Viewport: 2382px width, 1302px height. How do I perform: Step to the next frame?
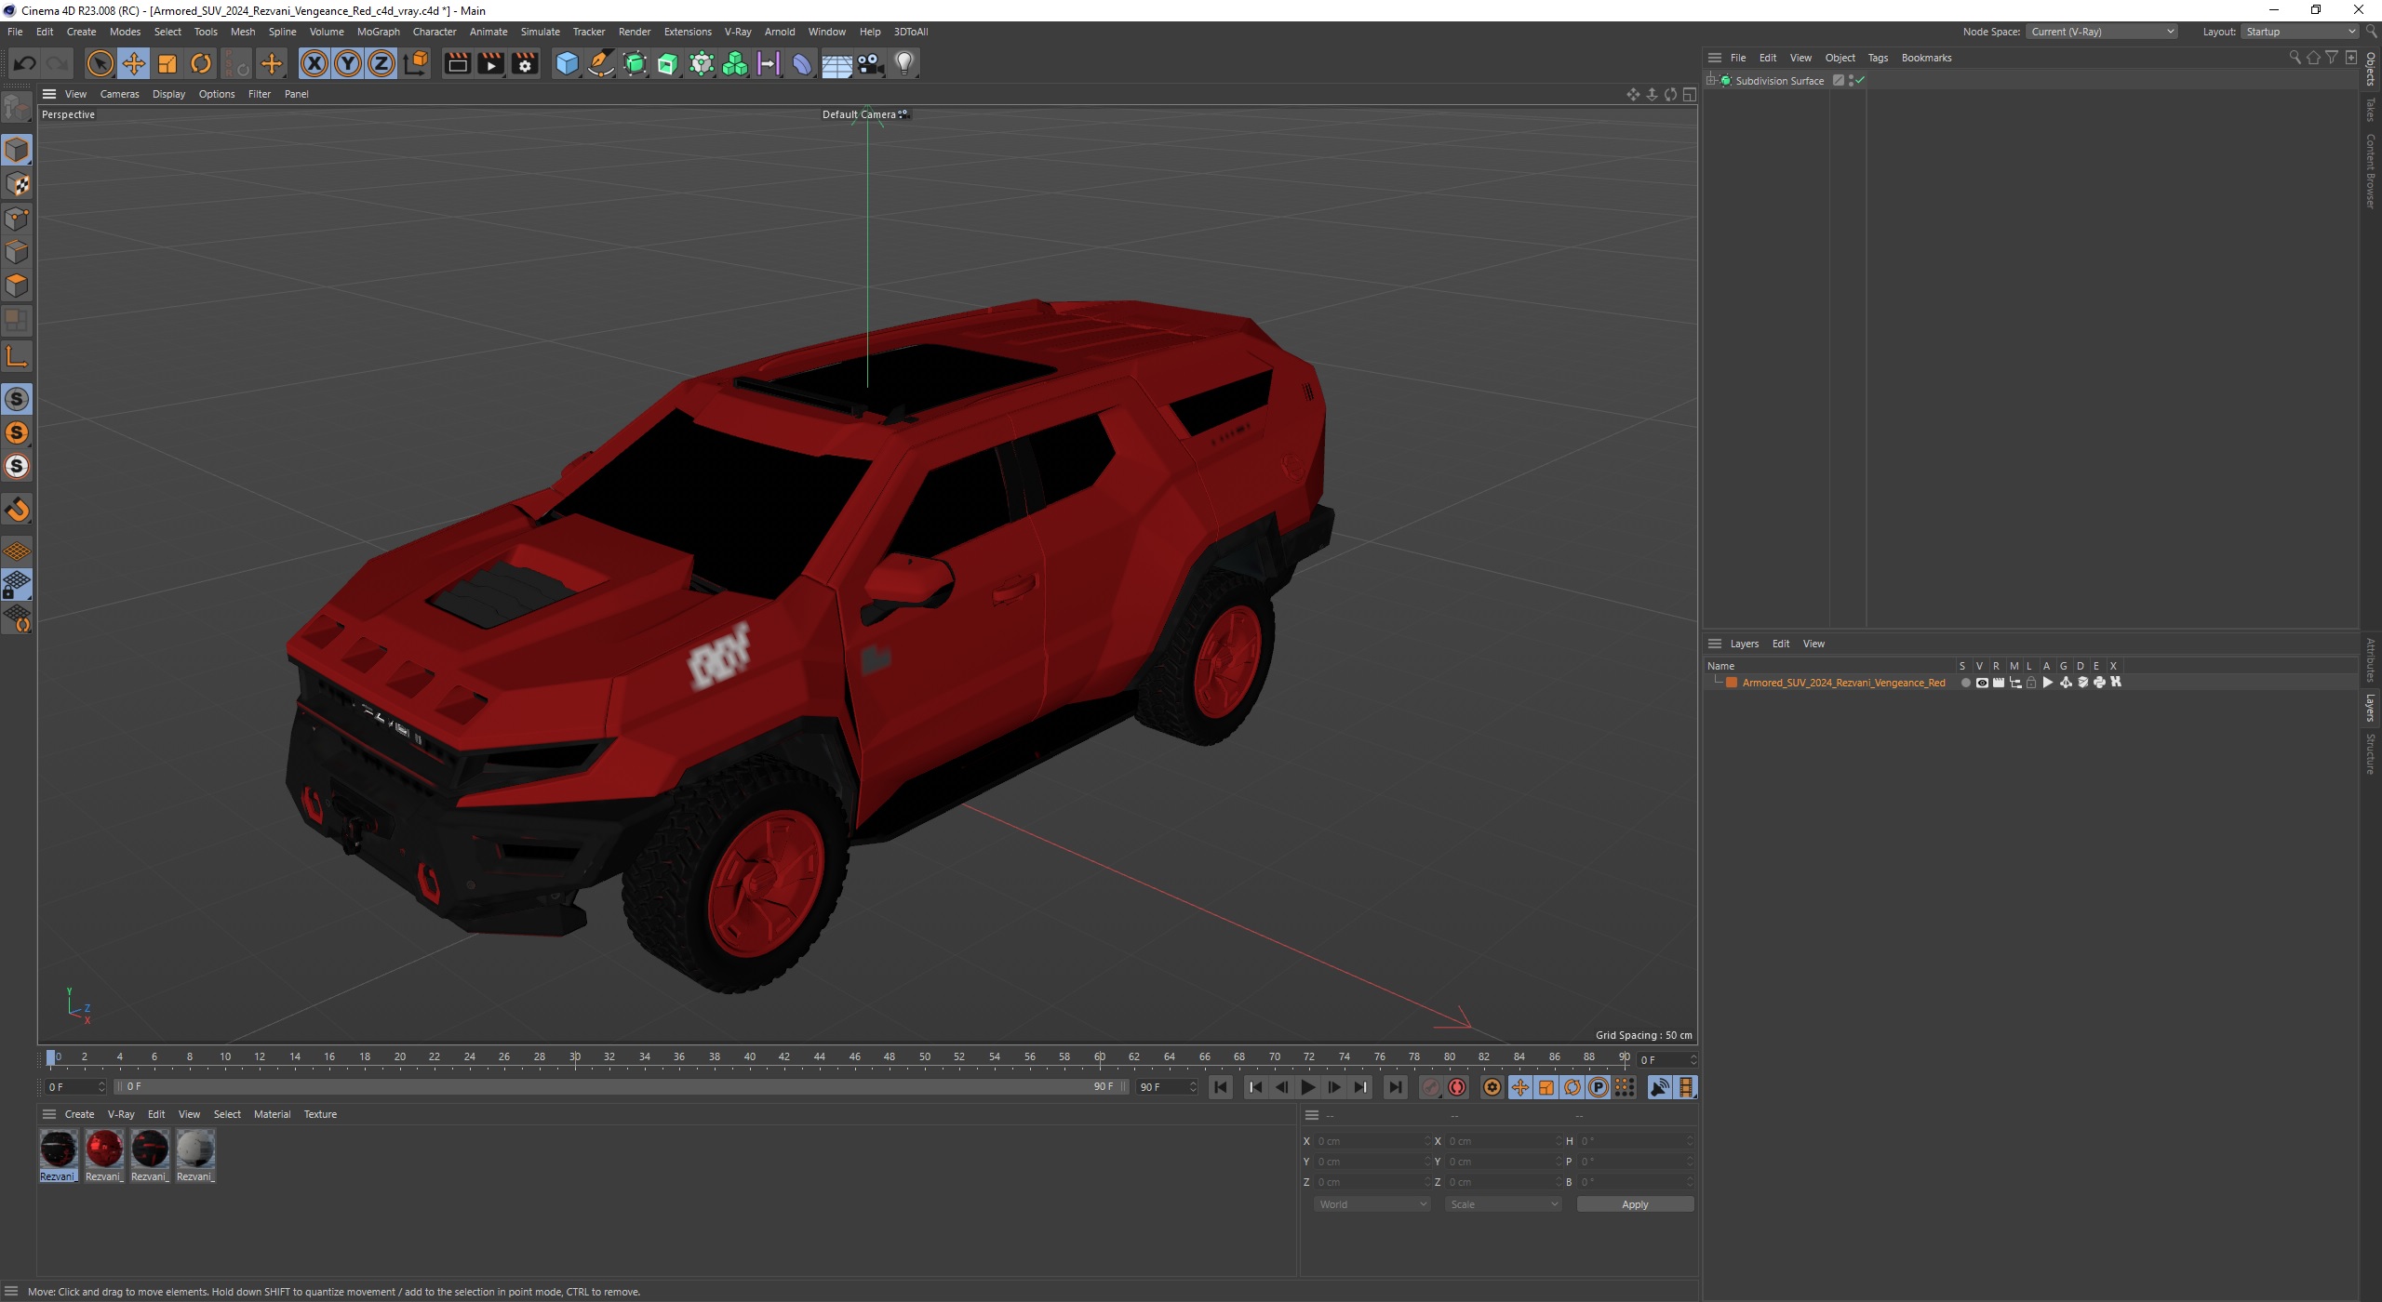coord(1333,1087)
